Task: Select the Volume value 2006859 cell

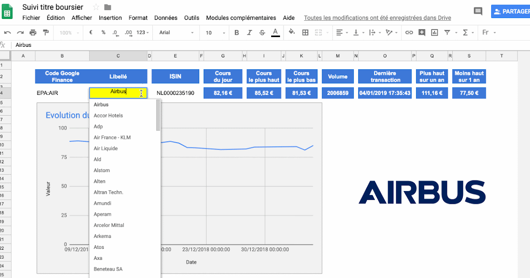Action: pos(338,93)
